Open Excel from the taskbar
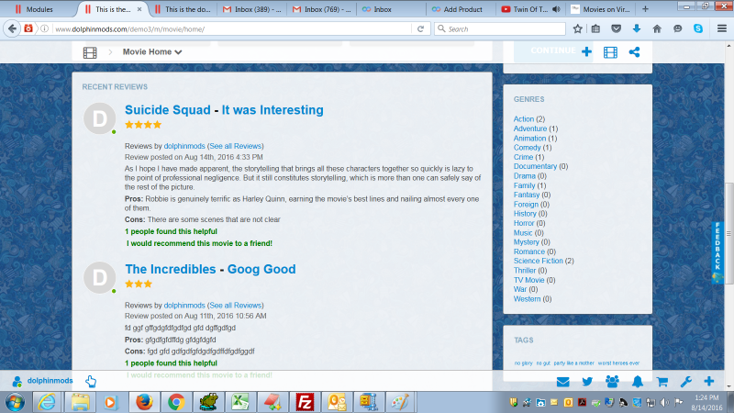The height and width of the screenshot is (413, 734). [x=240, y=402]
